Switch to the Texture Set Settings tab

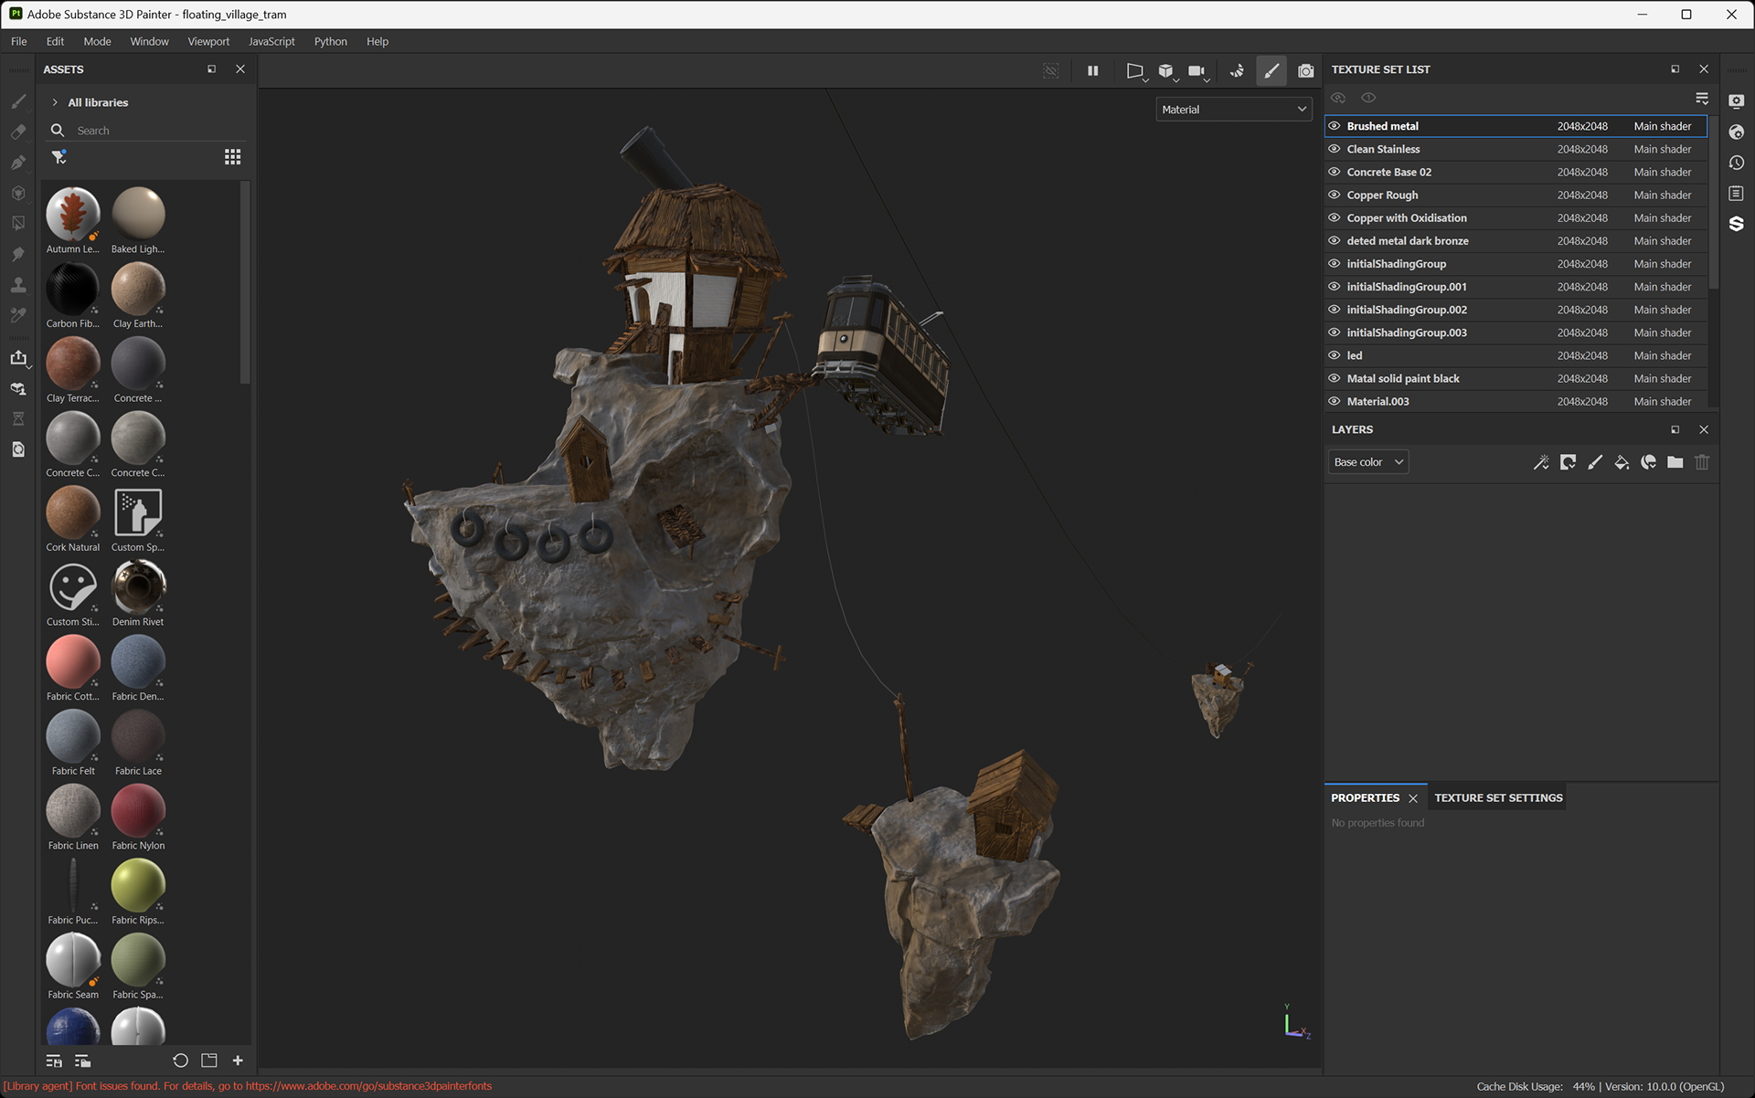tap(1498, 797)
